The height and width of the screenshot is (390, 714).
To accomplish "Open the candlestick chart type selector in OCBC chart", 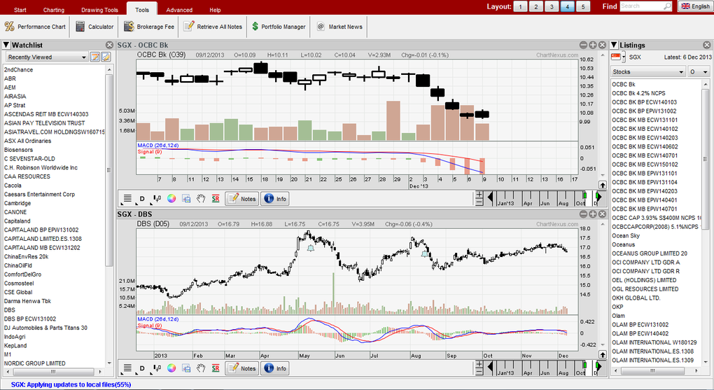I will pyautogui.click(x=157, y=198).
